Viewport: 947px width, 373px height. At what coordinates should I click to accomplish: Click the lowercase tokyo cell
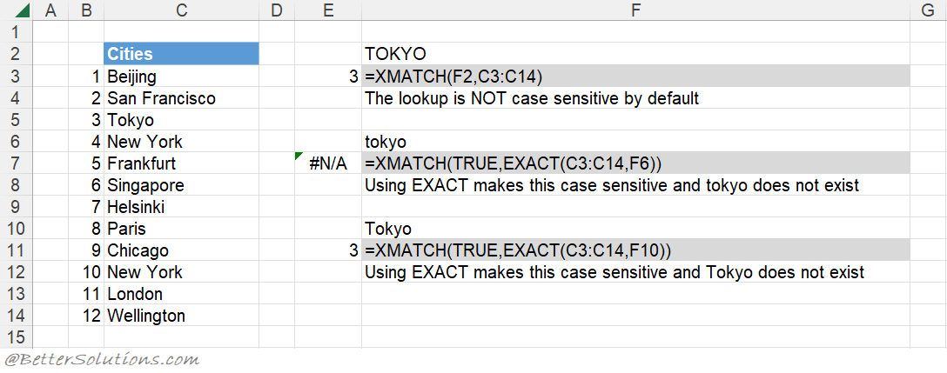pos(635,142)
